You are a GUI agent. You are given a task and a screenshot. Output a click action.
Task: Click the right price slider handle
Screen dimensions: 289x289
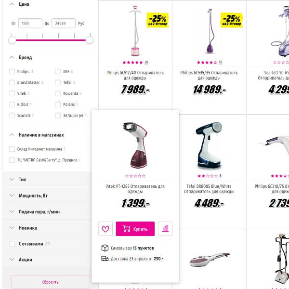click(90, 40)
